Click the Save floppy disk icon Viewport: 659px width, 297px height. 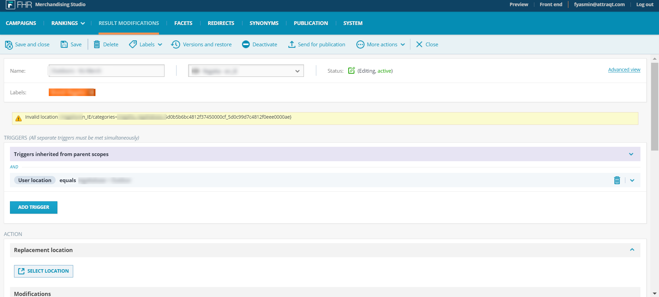click(64, 44)
